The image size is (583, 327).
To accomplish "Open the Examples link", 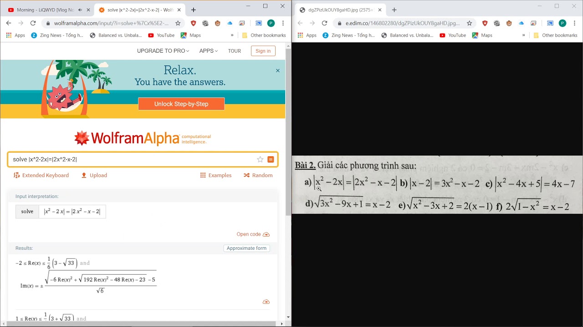I will coord(216,175).
